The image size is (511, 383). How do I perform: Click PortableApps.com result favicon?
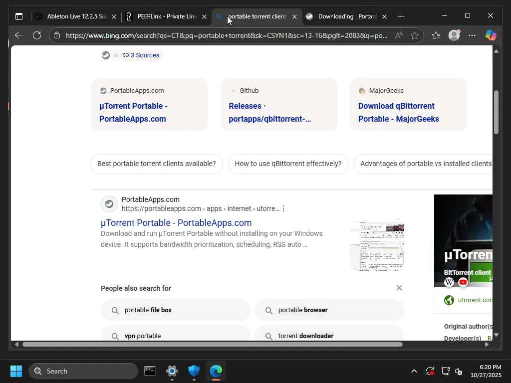(109, 204)
